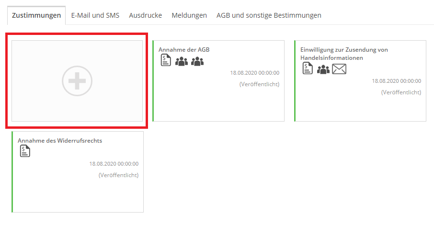Click Veröffentlicht status in Widerrufsrechts card
The image size is (434, 225).
[118, 175]
